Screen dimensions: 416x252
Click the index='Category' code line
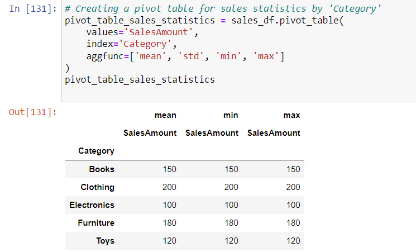(x=131, y=44)
